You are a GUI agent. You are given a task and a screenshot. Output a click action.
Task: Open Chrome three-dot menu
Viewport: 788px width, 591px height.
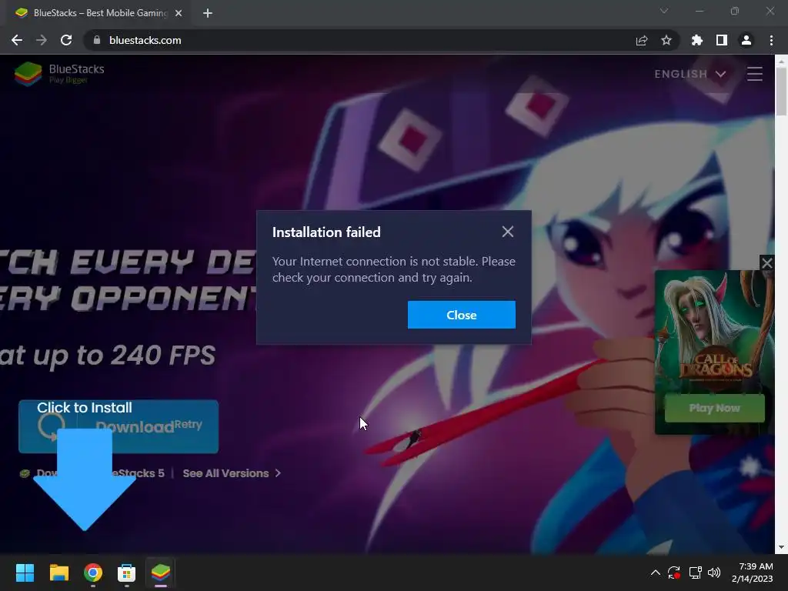(771, 40)
